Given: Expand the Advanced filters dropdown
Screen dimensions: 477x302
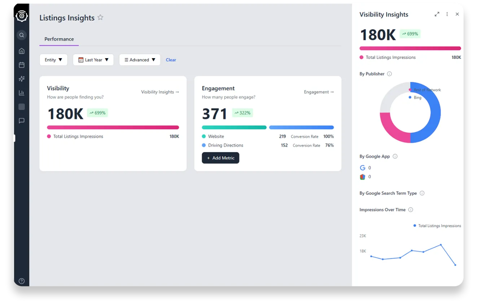Looking at the screenshot, I should click(140, 60).
